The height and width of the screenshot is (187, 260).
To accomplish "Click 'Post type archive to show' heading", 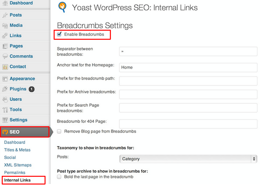I will [103, 171].
